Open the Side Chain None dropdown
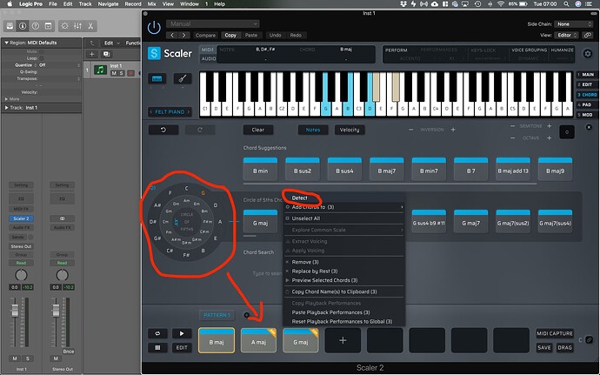Image resolution: width=600 pixels, height=375 pixels. [x=573, y=23]
